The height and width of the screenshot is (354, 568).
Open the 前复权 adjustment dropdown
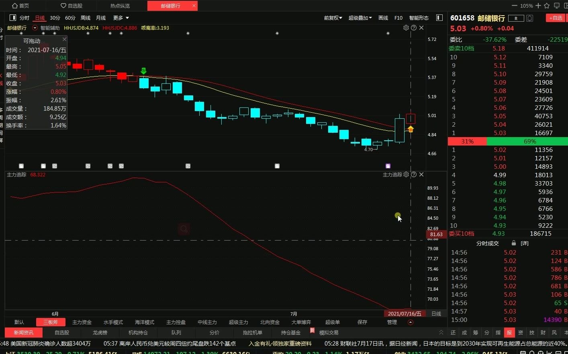333,18
